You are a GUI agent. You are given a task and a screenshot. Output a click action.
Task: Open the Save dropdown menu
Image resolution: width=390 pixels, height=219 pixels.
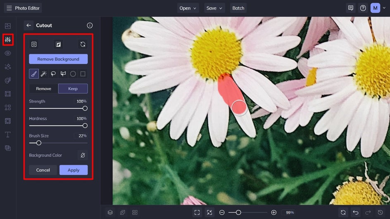coord(214,8)
